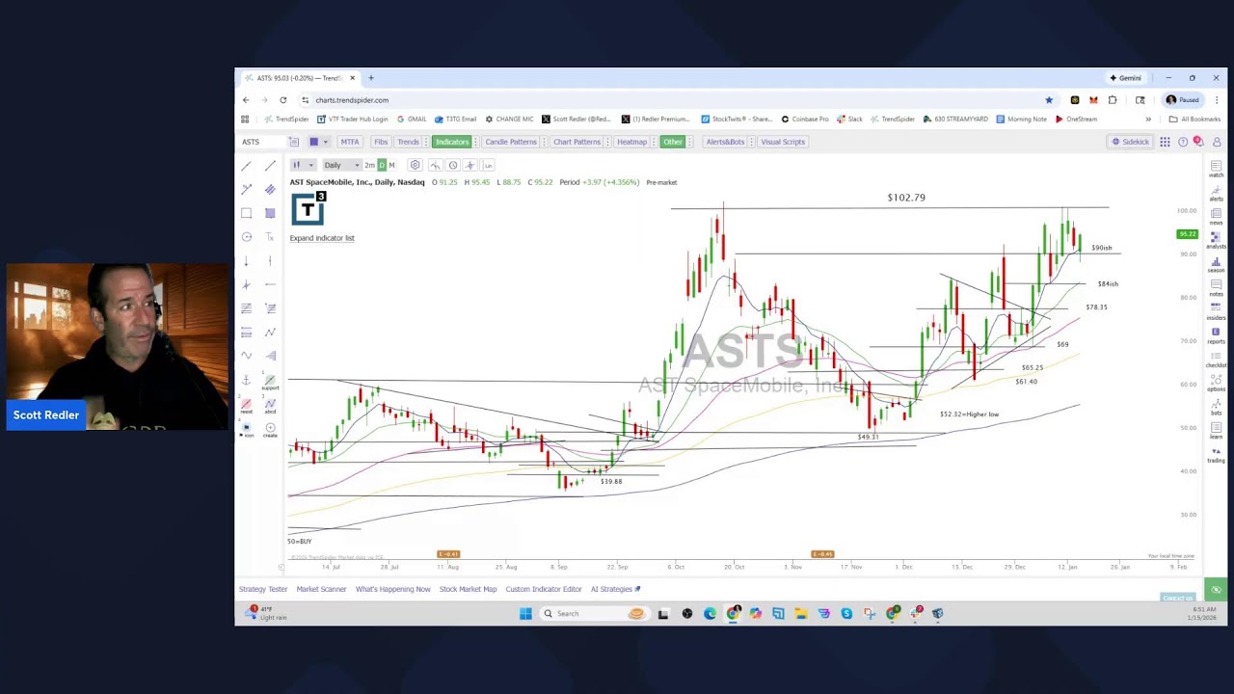Open the options sidebar panel
This screenshot has height=694, width=1234.
tap(1216, 383)
